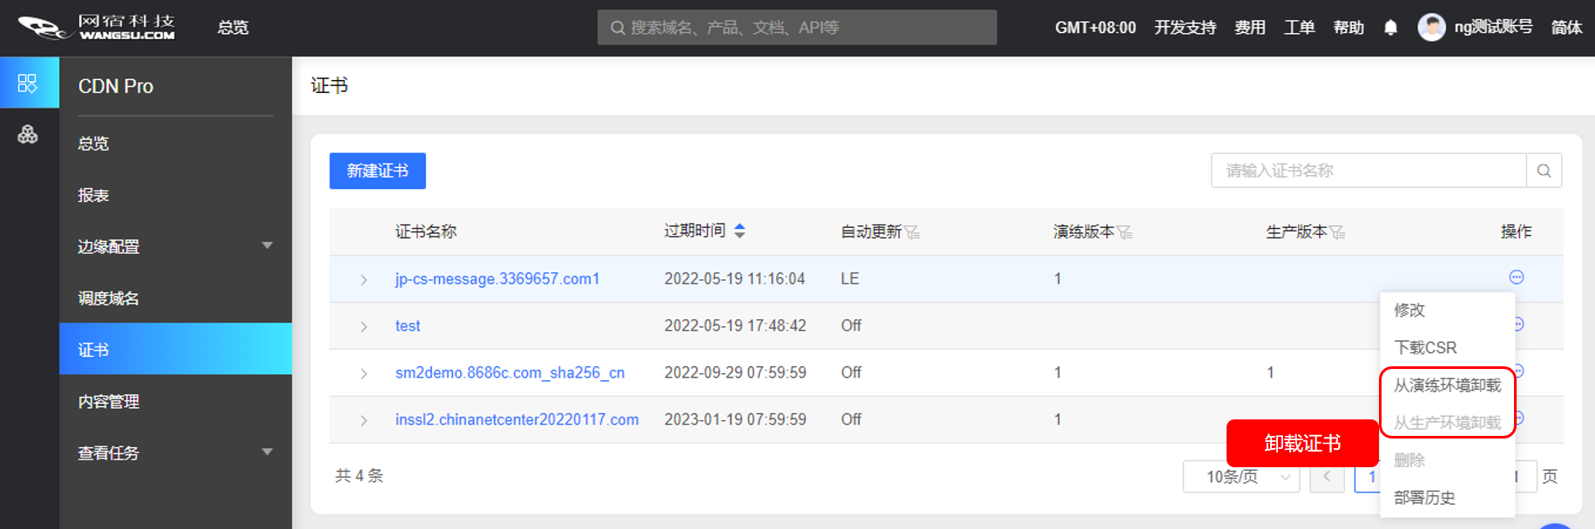Expand the jp-cs-message.3369657.com1 row
The height and width of the screenshot is (529, 1595).
363,279
